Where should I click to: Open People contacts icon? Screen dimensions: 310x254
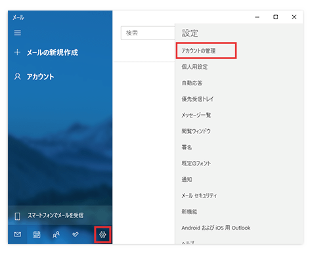click(56, 234)
